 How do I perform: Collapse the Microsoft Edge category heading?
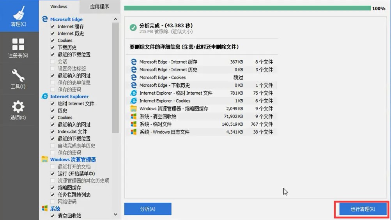(x=66, y=19)
